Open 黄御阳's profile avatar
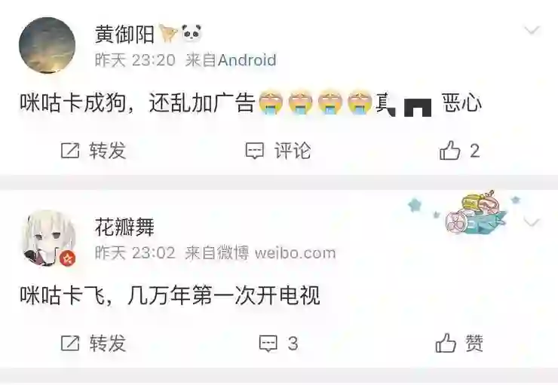Screen dimensions: 558x385 coord(47,45)
